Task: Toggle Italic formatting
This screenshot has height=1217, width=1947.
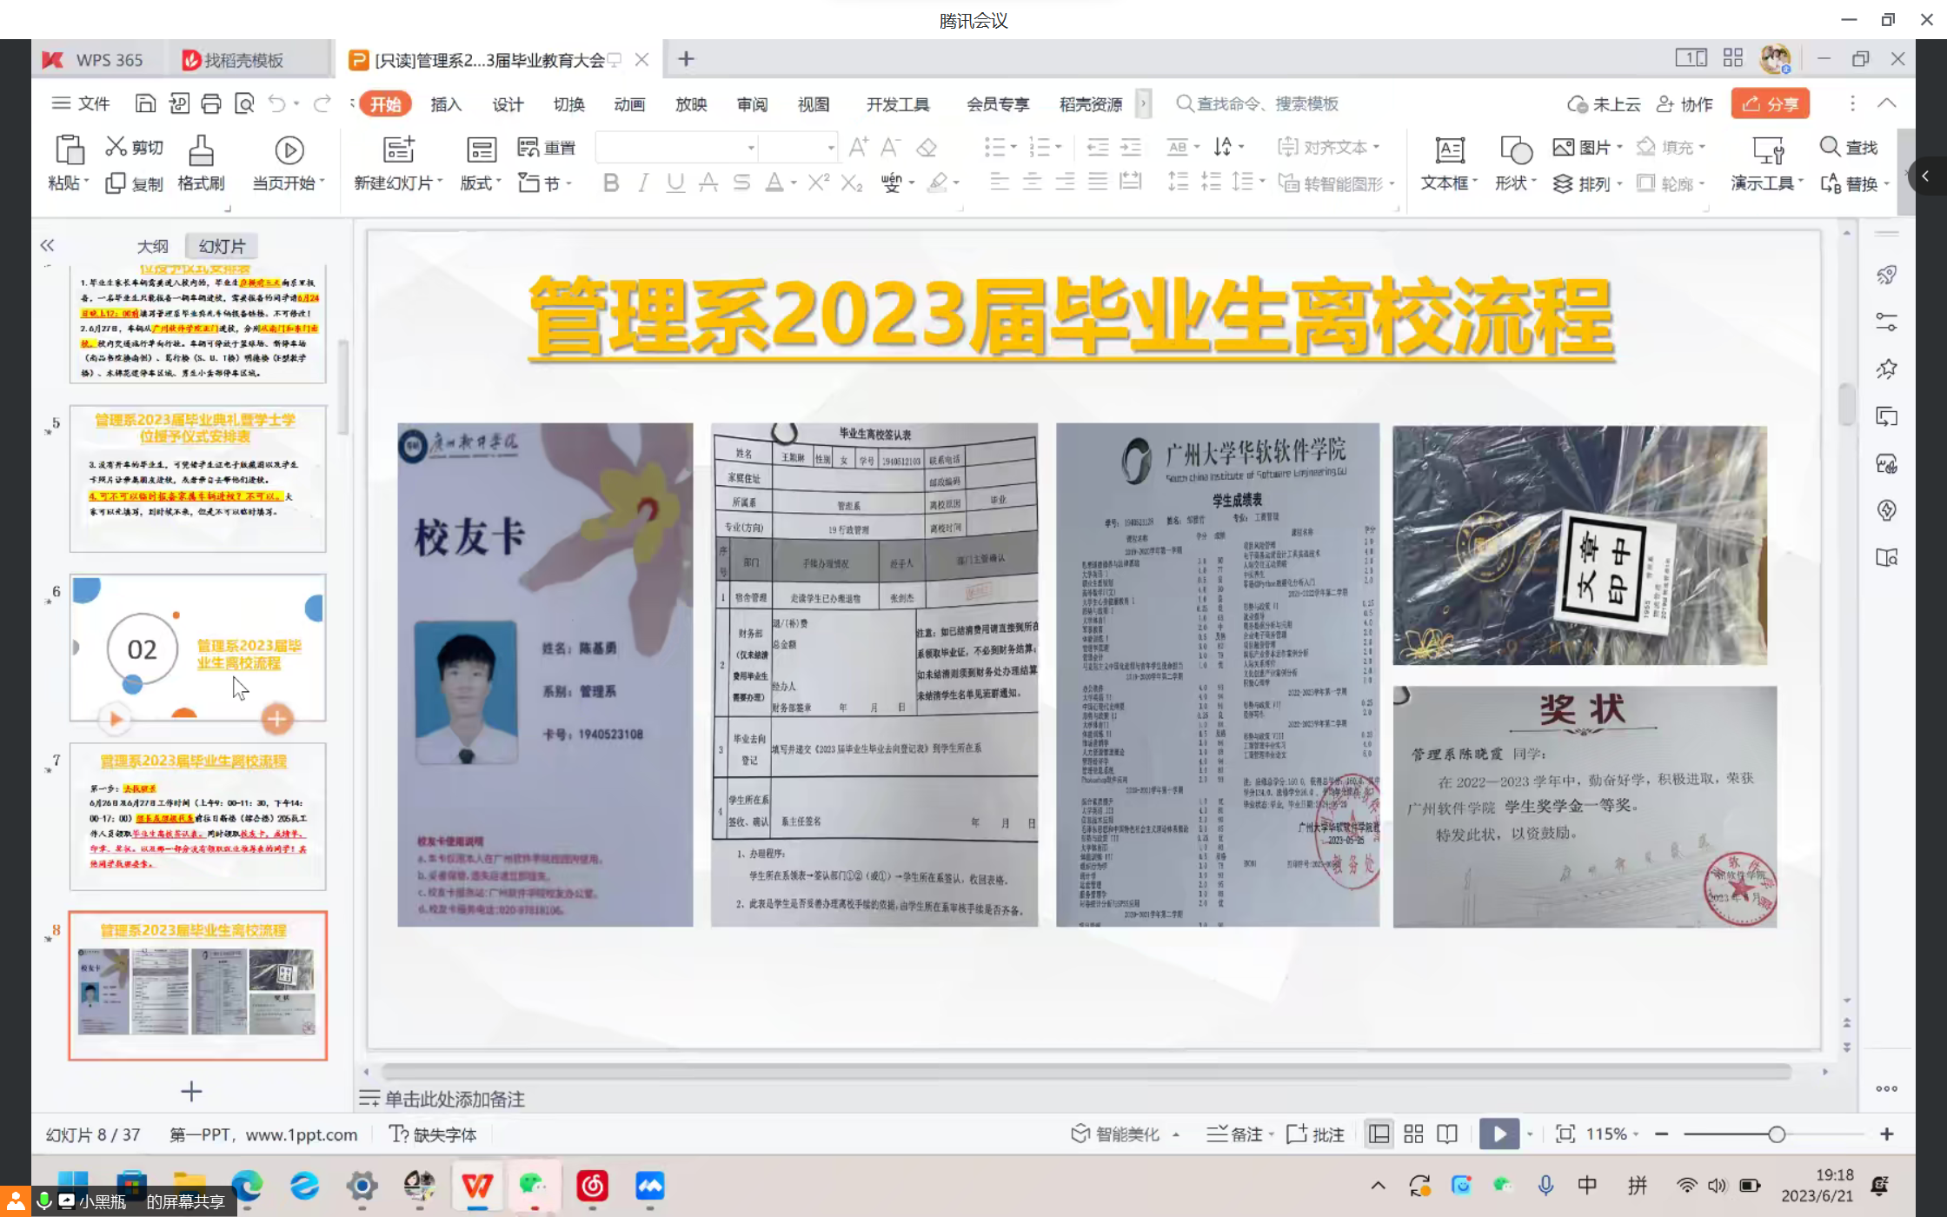Action: click(x=643, y=183)
